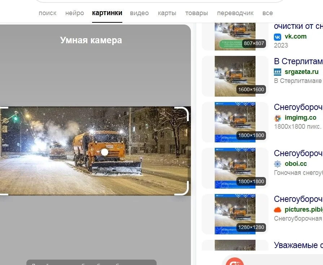Switch to the товары tab
This screenshot has width=323, height=265.
(197, 13)
